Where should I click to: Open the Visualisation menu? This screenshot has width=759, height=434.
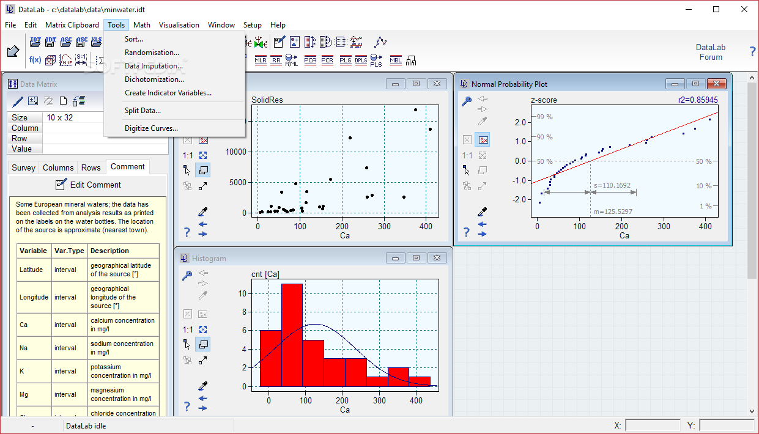(179, 25)
